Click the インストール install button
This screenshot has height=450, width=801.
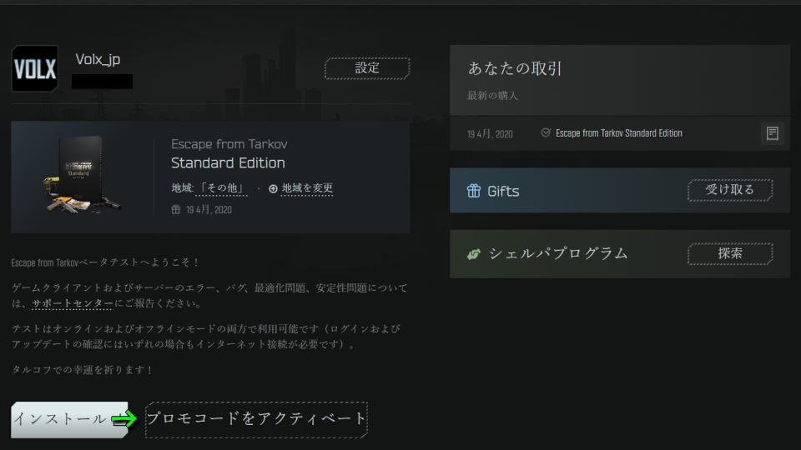pos(69,419)
